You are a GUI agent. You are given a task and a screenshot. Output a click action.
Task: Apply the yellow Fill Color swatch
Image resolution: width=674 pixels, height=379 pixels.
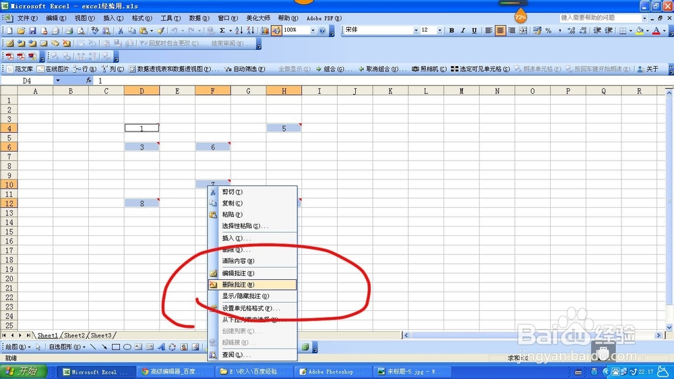tap(640, 30)
